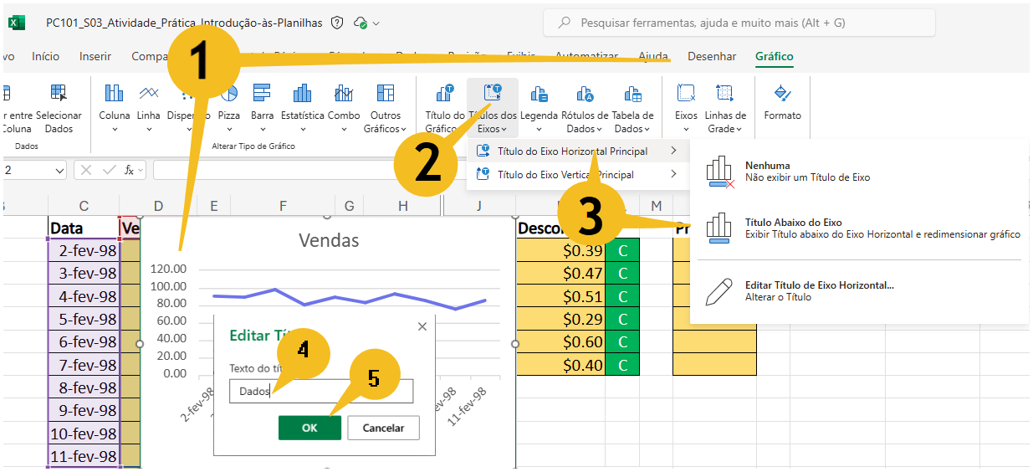Switch to the Desenhar ribbon tab
The width and height of the screenshot is (1033, 472).
(712, 57)
